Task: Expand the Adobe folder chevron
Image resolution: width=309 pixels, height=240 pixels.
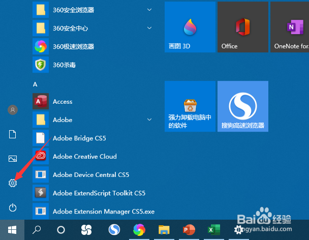Action: (149, 119)
